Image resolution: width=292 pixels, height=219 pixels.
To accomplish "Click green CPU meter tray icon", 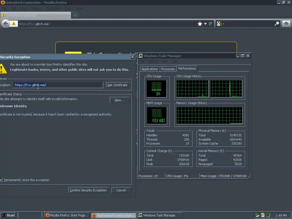I will click(268, 215).
